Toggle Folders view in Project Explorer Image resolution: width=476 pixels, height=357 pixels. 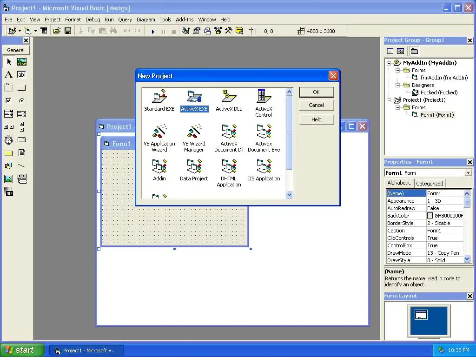click(x=414, y=51)
